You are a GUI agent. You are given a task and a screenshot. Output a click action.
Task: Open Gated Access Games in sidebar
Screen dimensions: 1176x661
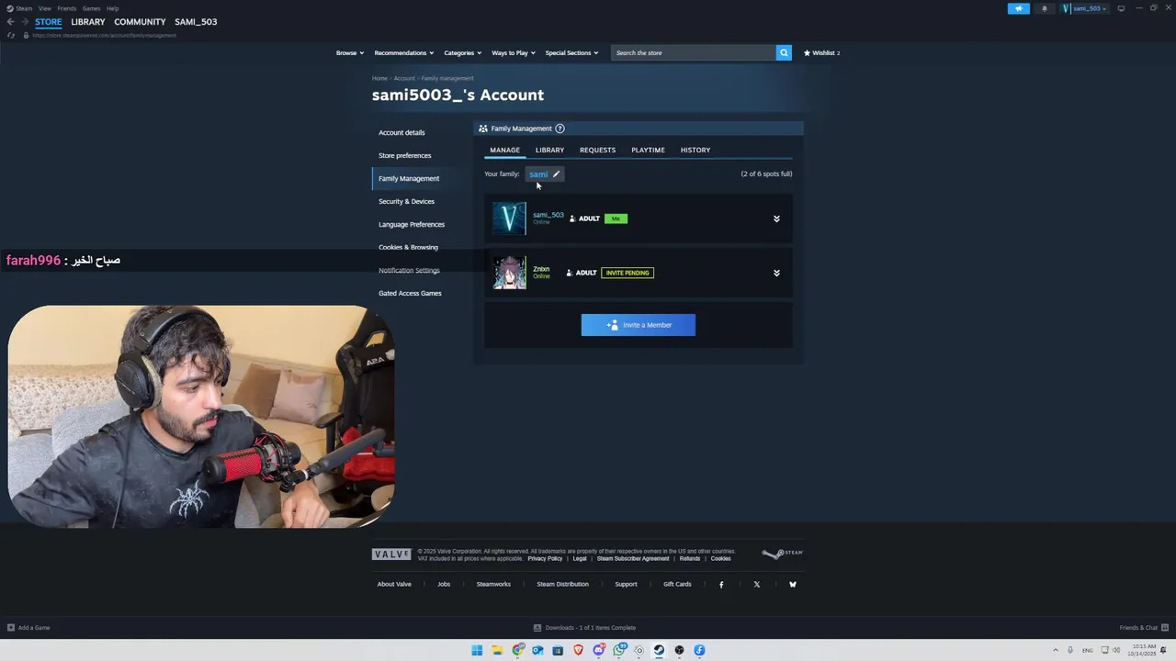pos(410,293)
